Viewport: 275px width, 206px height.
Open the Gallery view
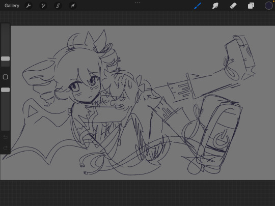[x=12, y=6]
